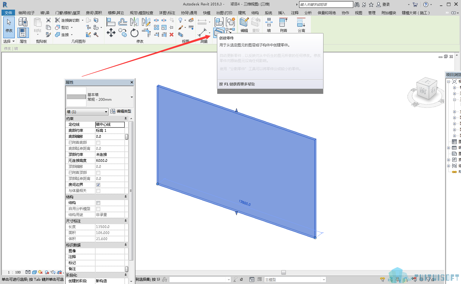This screenshot has height=284, width=461.
Task: Click the Rotate tool icon
Action: (x=134, y=32)
